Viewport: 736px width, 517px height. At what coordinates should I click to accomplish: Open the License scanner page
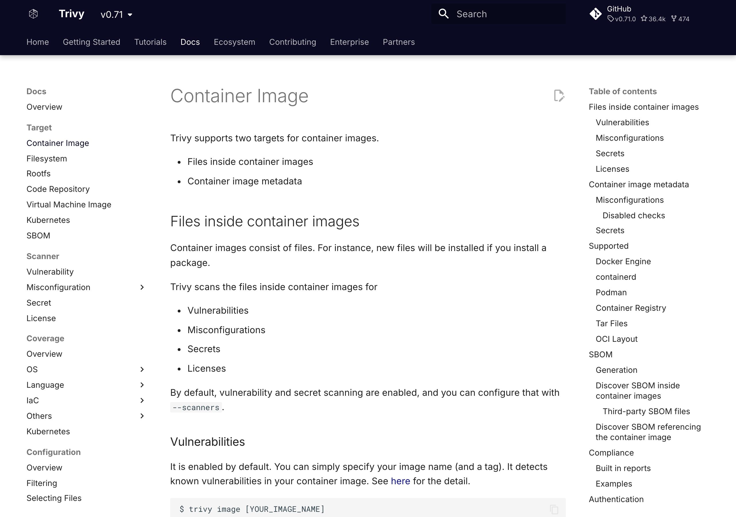coord(41,318)
